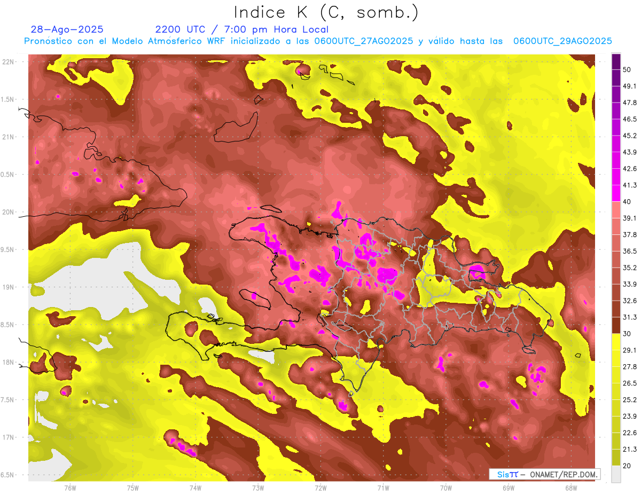This screenshot has width=641, height=495.
Task: Click the "68W" longitude axis label
Action: pos(570,488)
